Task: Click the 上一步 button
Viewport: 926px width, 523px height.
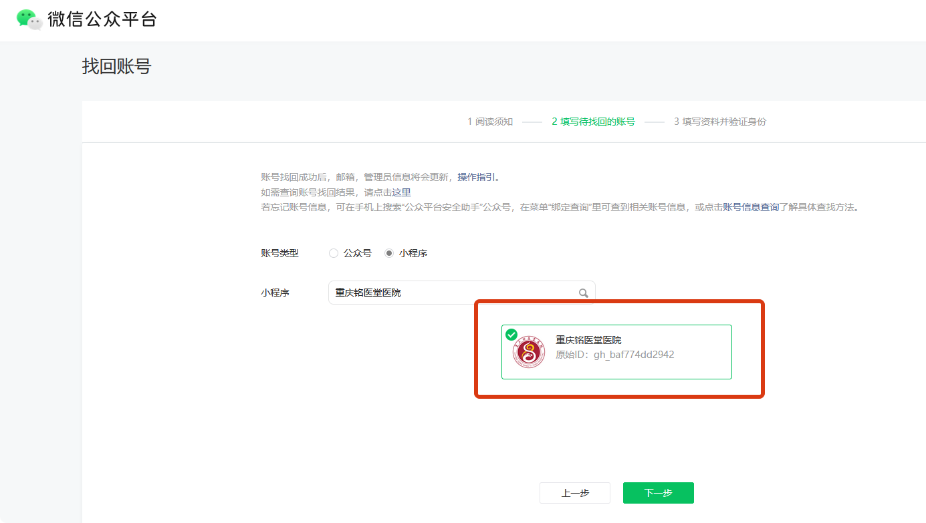Action: [x=575, y=493]
